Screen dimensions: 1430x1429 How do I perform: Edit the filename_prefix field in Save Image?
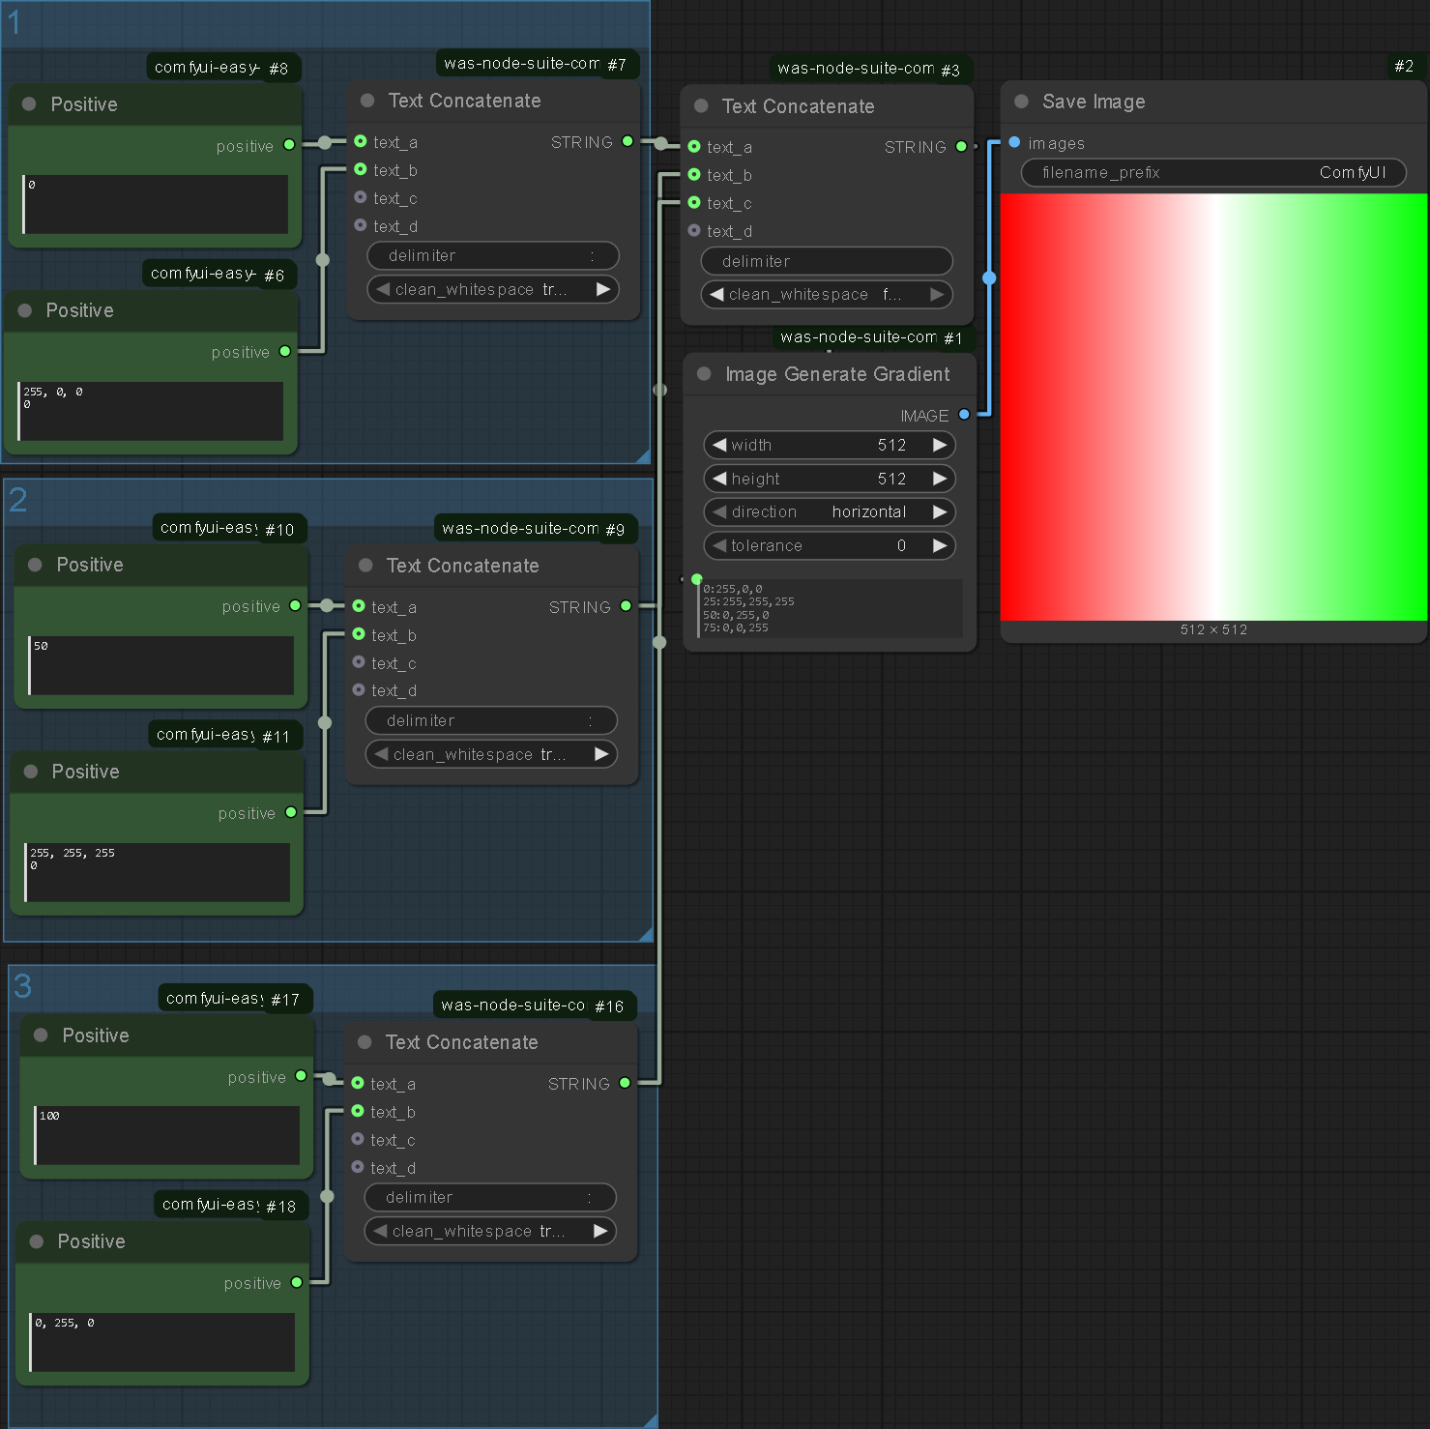[1213, 172]
